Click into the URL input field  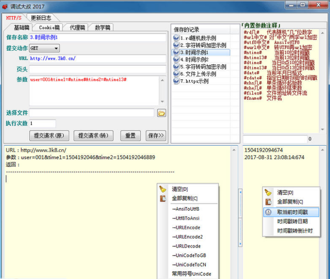tap(98, 58)
